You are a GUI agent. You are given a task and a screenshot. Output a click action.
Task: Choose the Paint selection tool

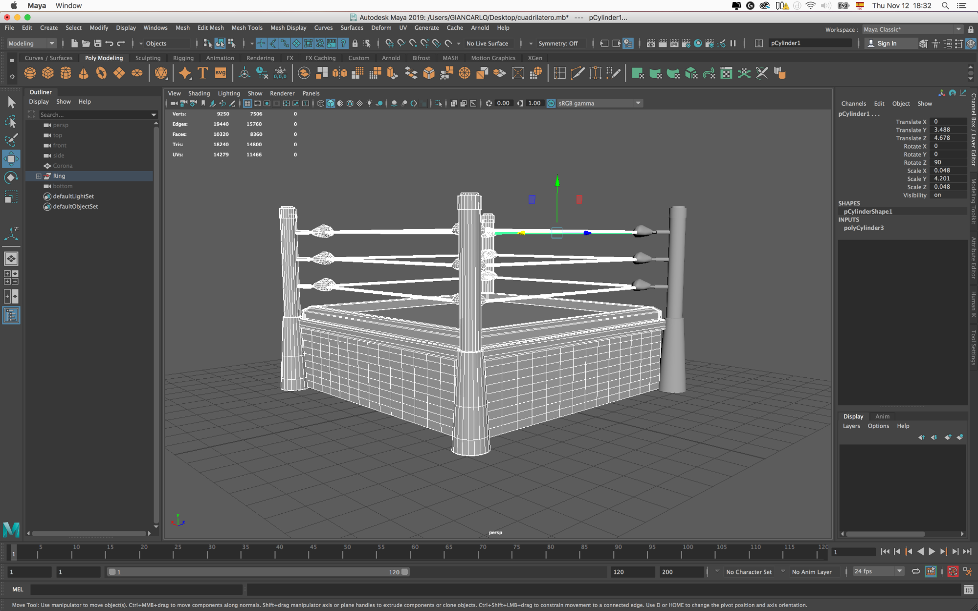point(11,140)
